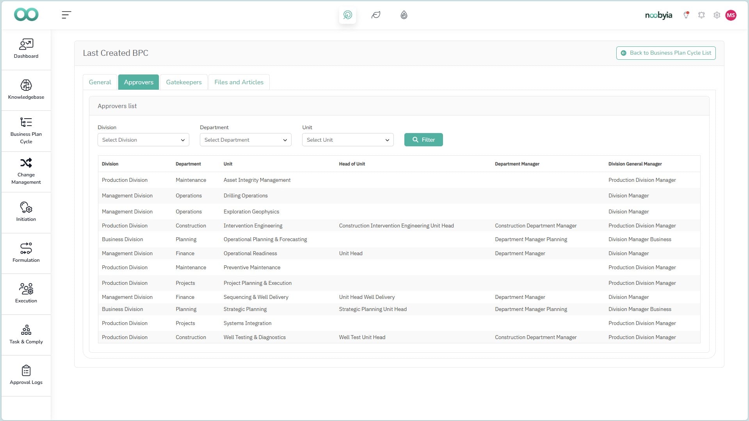
Task: Select the Systems Integration unit cell
Action: click(x=247, y=323)
